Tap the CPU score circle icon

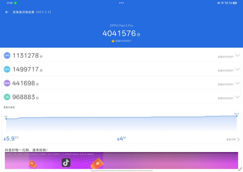[x=7, y=56]
